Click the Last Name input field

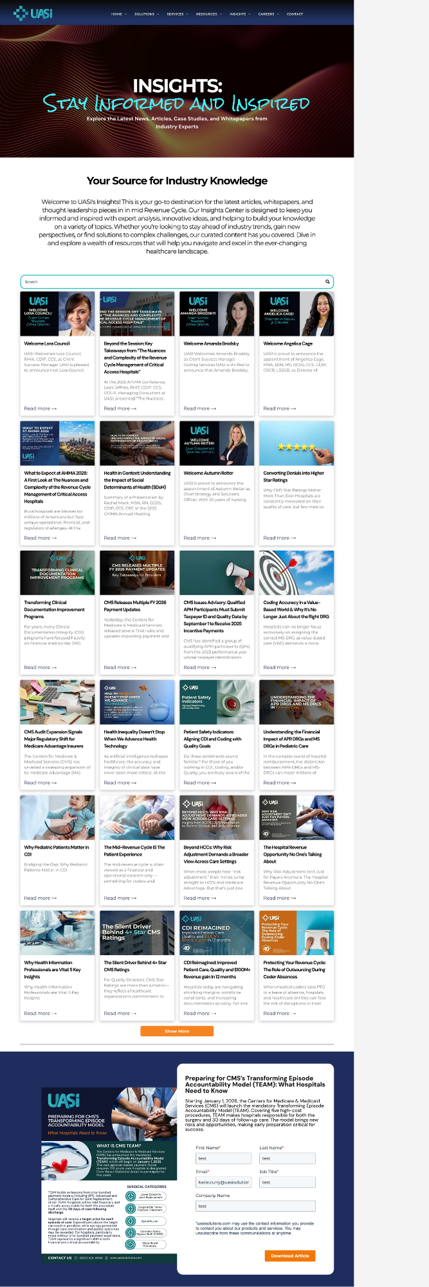click(287, 1158)
